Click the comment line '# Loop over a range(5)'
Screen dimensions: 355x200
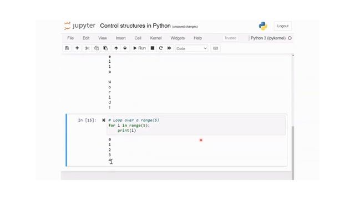pos(134,120)
